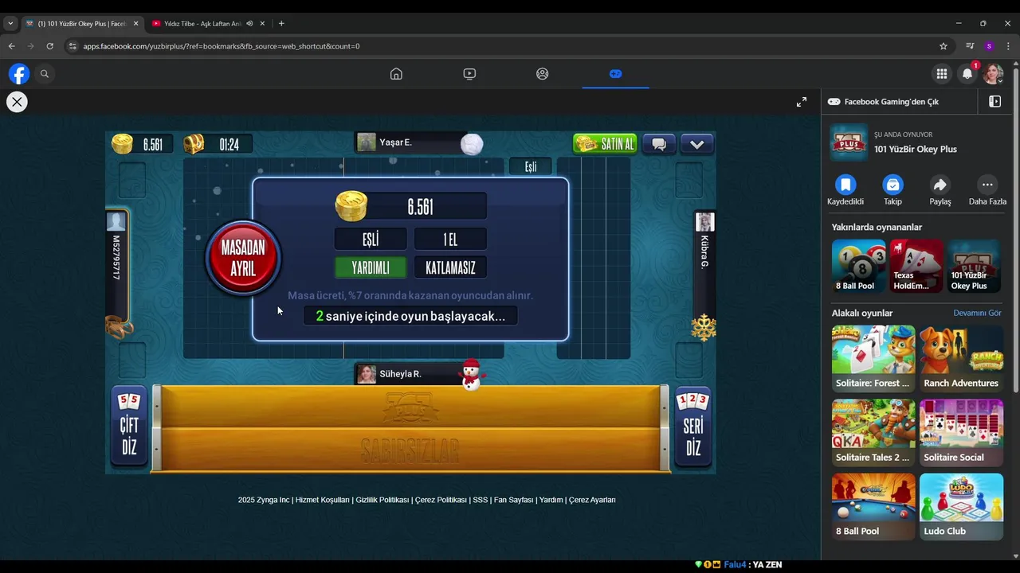Open Gizlilik Politikası link

pyautogui.click(x=382, y=500)
